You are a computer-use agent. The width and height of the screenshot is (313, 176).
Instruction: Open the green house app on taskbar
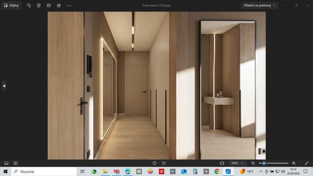point(94,171)
